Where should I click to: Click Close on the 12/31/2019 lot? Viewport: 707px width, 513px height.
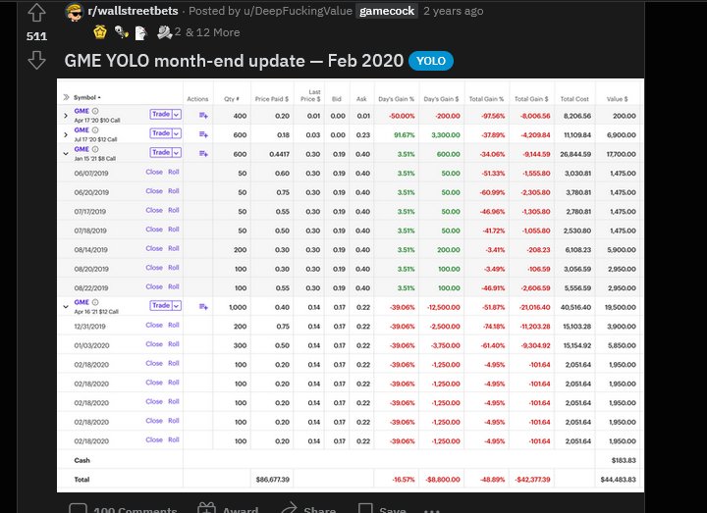[154, 325]
